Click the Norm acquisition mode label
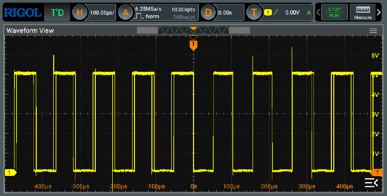 [152, 16]
